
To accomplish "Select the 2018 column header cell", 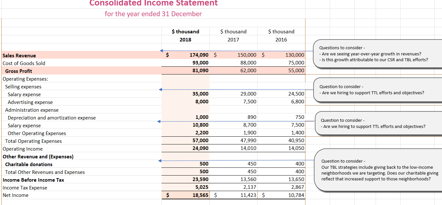I will tap(185, 40).
